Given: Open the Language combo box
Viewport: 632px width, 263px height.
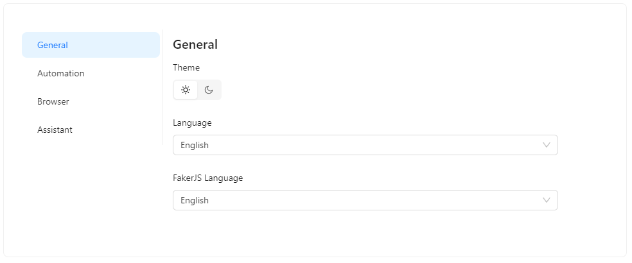Looking at the screenshot, I should point(365,145).
